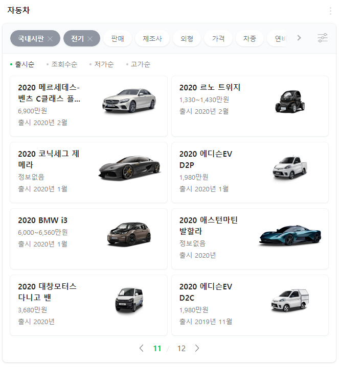Screen dimensions: 339x368
Task: Open 2020 BMW i3 title
Action: (x=42, y=220)
